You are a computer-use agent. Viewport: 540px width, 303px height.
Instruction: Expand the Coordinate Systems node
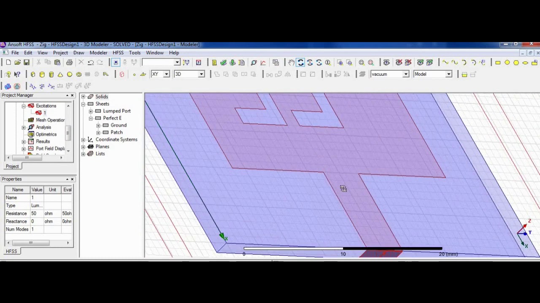(x=83, y=140)
